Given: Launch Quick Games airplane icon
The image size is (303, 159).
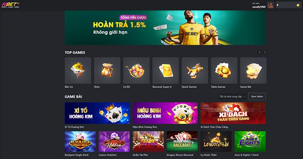Looking at the screenshot, I should (x=195, y=70).
